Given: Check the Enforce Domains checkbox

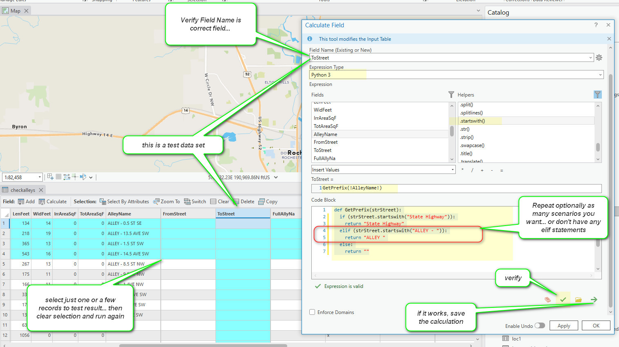Looking at the screenshot, I should click(x=312, y=312).
